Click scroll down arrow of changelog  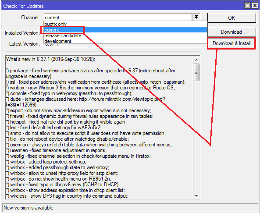coord(196,196)
